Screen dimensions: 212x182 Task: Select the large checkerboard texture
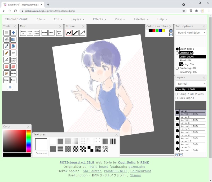[90, 149]
